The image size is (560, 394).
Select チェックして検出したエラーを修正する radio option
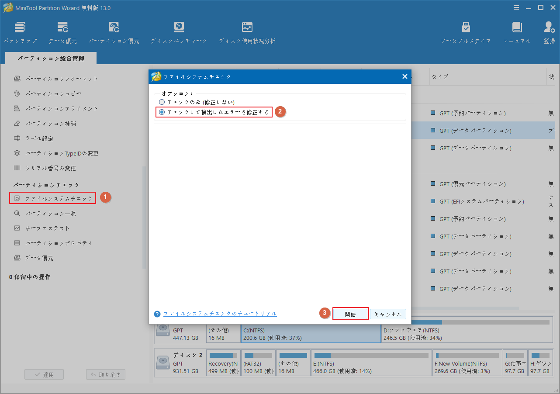[214, 112]
